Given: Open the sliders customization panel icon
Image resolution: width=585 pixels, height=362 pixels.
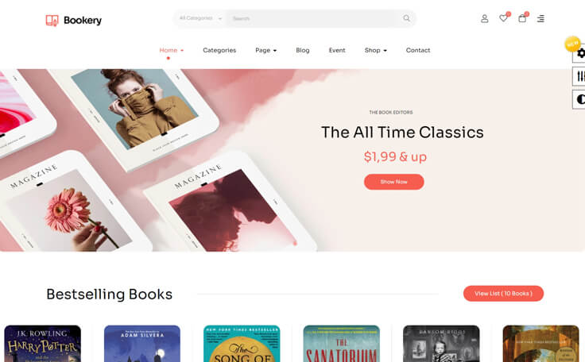Looking at the screenshot, I should pos(580,76).
